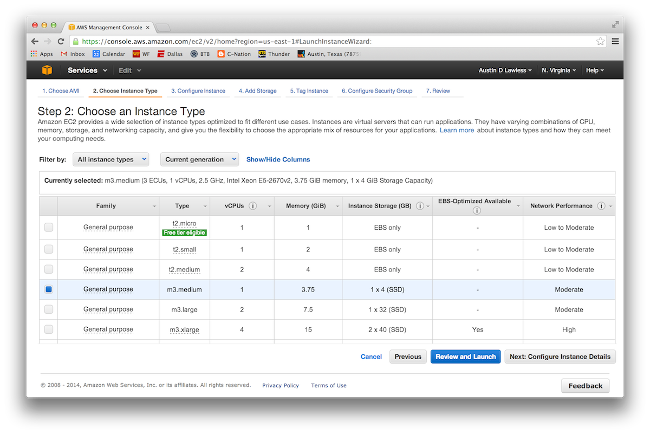Go to step 7. Review

(x=438, y=91)
